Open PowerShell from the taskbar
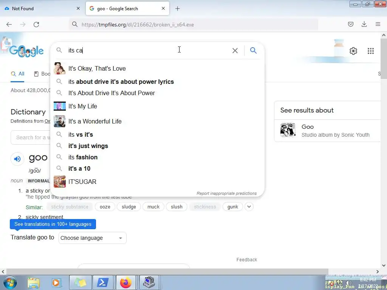This screenshot has width=387, height=290. tap(103, 282)
